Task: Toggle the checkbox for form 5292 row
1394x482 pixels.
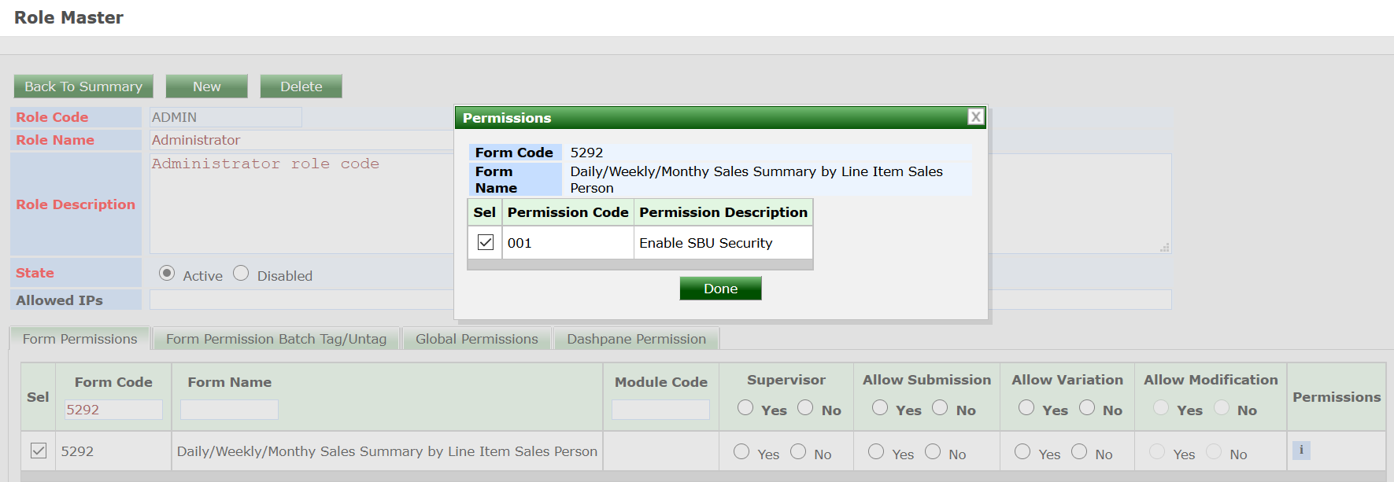Action: [x=39, y=451]
